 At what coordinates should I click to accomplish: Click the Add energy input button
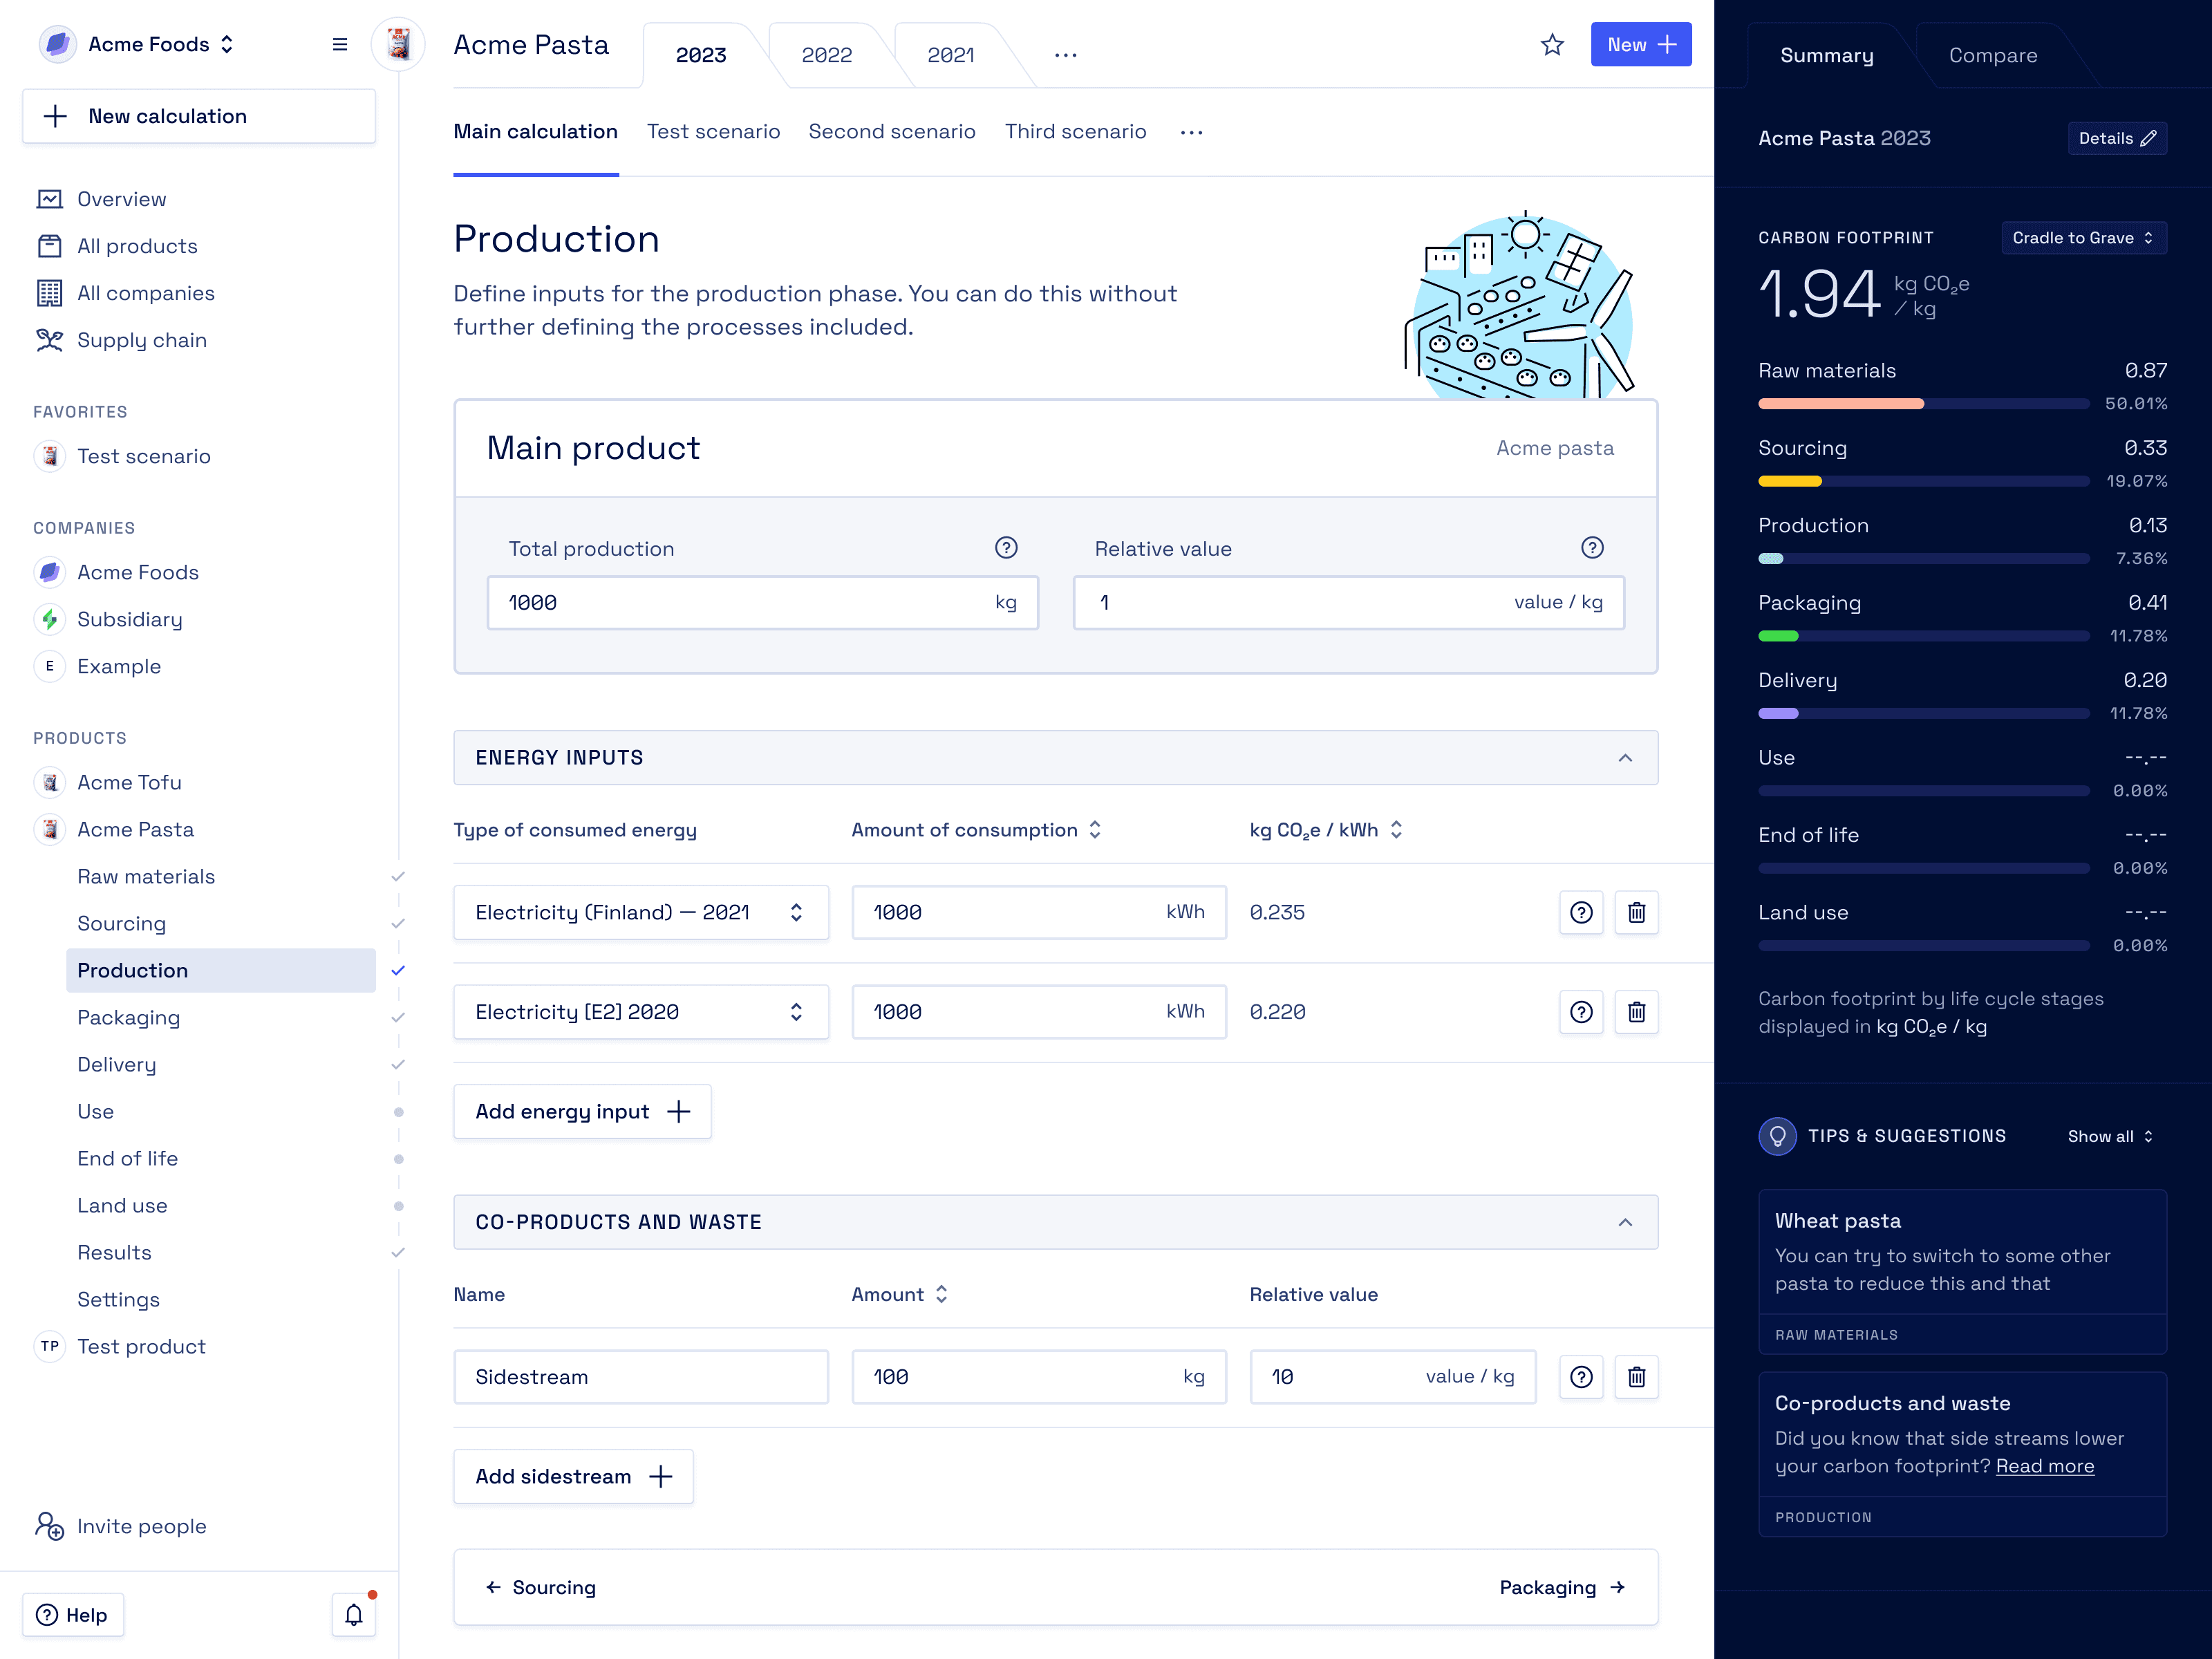[x=582, y=1112]
